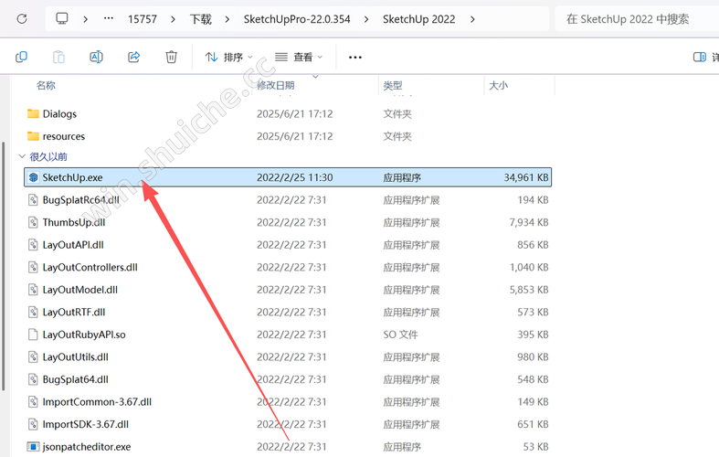Viewport: 719px width, 457px height.
Task: Click the Delete trash icon
Action: click(x=171, y=57)
